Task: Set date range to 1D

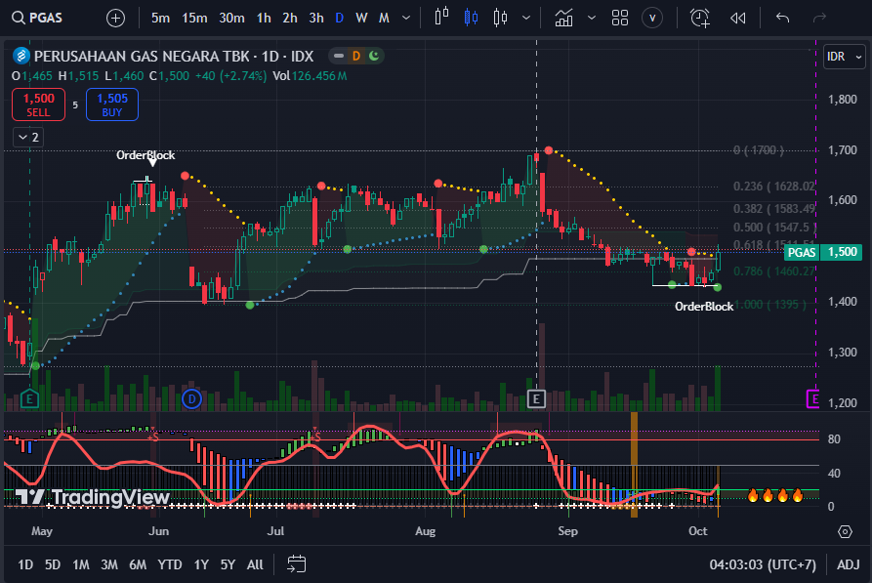Action: tap(25, 564)
